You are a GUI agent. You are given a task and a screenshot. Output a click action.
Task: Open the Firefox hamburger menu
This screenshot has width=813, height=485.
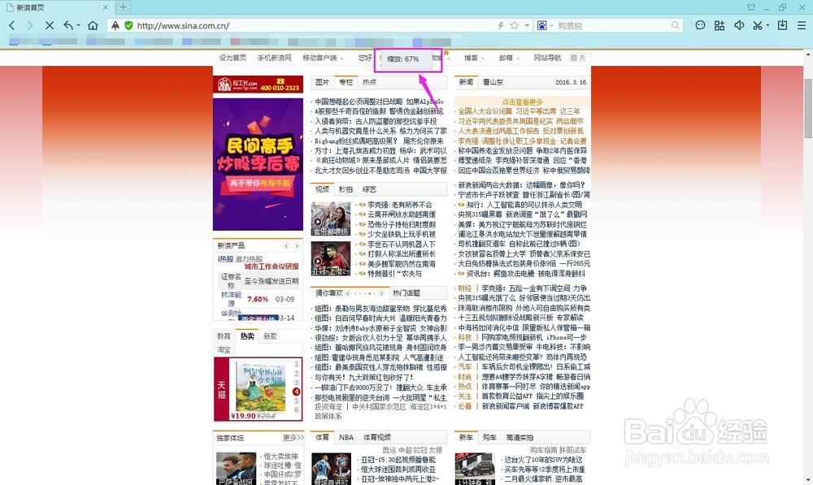click(802, 25)
